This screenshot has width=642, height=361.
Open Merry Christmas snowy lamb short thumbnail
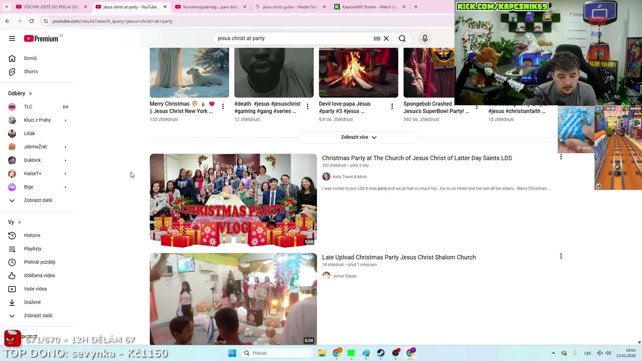point(189,73)
